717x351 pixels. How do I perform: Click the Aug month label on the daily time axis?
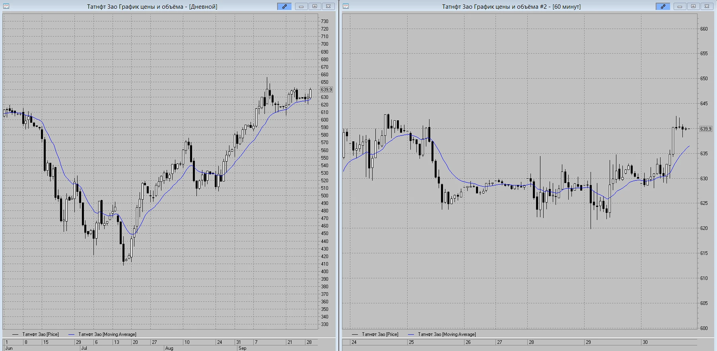(169, 348)
